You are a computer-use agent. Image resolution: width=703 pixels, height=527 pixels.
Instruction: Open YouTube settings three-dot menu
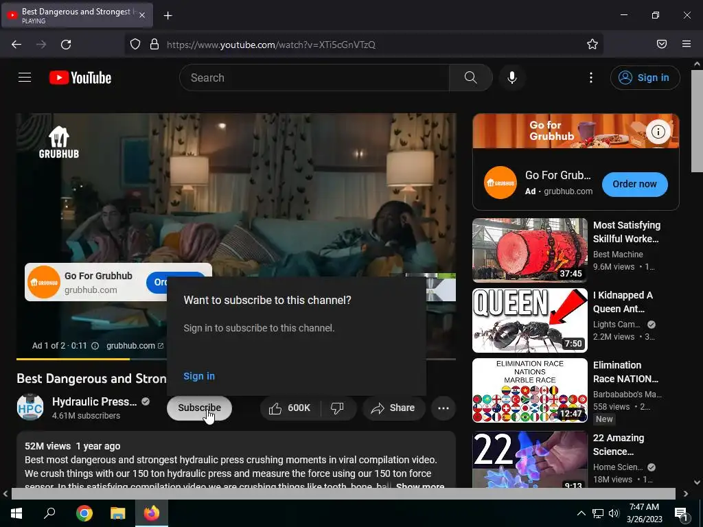[x=591, y=78]
